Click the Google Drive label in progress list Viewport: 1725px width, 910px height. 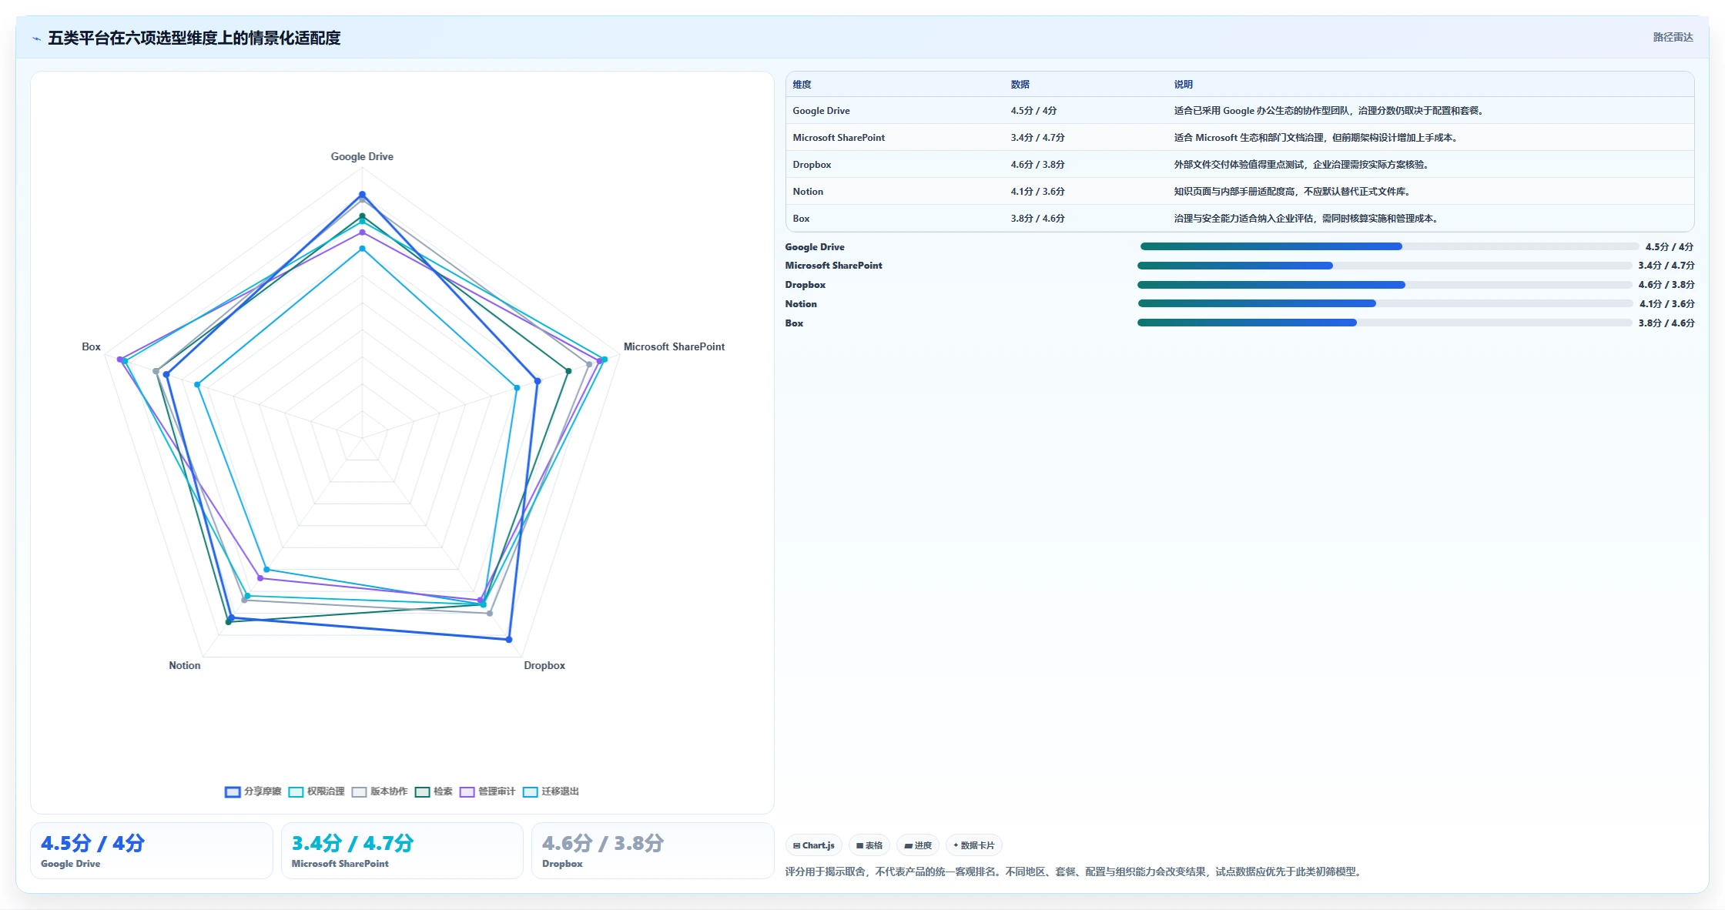point(815,247)
